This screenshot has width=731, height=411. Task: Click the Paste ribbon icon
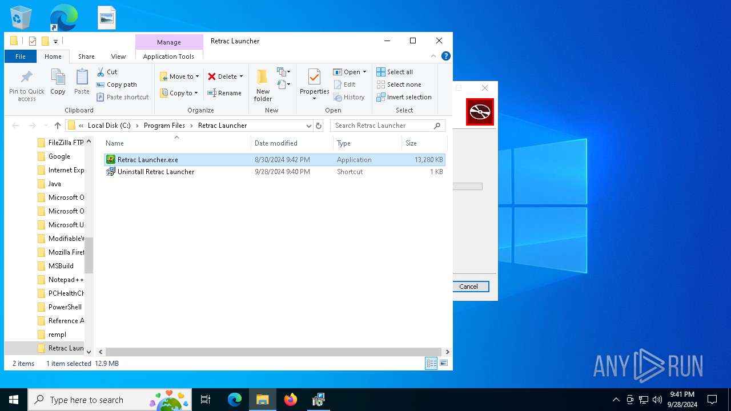click(x=82, y=82)
